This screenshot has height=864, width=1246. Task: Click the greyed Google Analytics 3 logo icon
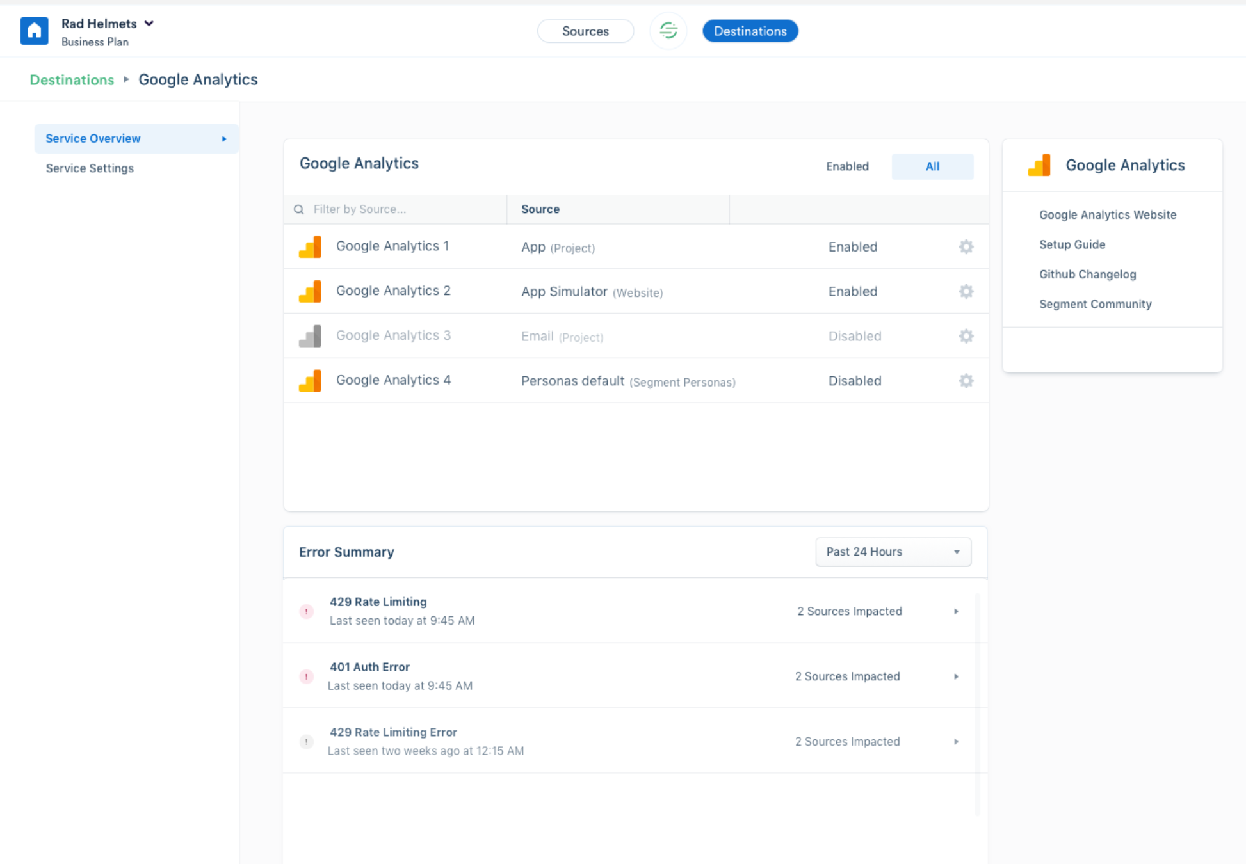point(311,337)
